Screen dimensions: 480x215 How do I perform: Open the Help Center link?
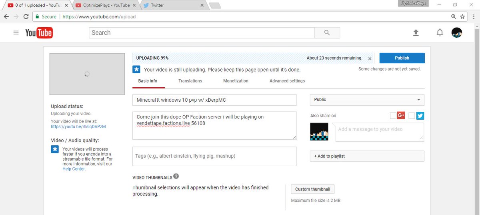[x=74, y=169]
